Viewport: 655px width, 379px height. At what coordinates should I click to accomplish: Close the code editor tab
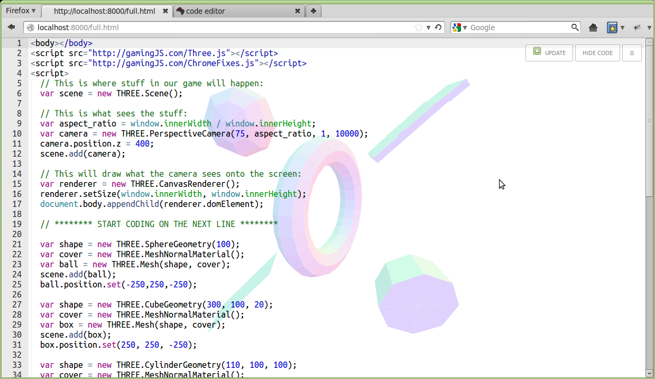pyautogui.click(x=297, y=11)
